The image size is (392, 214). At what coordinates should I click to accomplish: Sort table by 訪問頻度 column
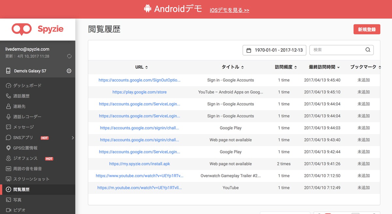tap(286, 67)
